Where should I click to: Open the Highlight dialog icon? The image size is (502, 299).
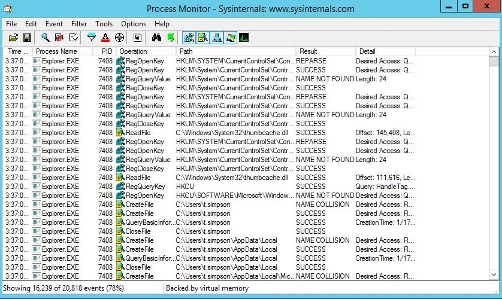(105, 38)
